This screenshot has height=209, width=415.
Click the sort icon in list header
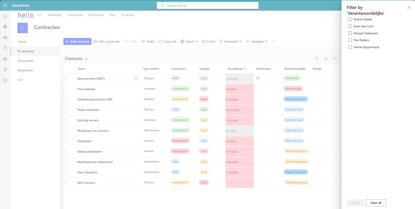(335, 58)
